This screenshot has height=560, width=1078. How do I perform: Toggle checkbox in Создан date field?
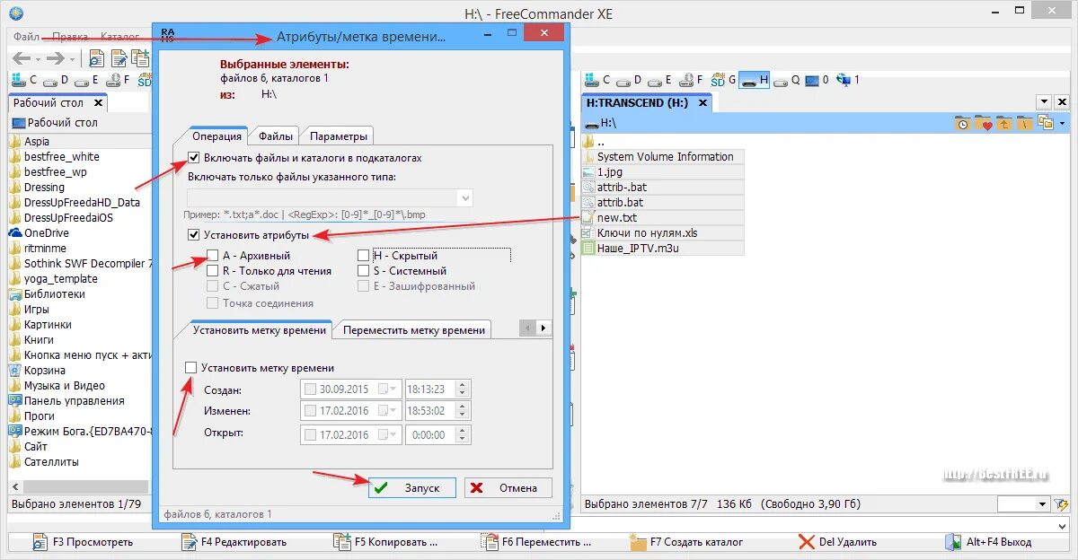311,389
